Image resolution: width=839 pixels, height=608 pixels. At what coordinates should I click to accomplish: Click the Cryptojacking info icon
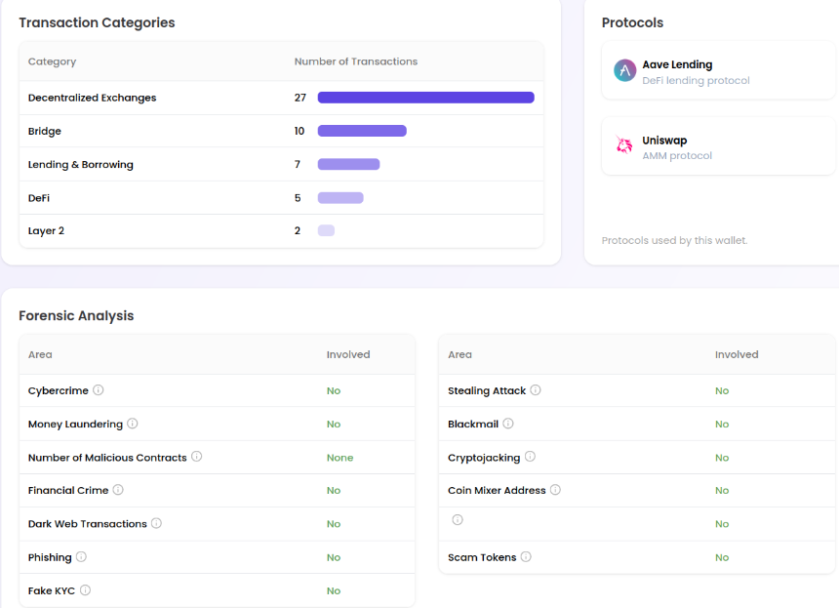coord(530,457)
